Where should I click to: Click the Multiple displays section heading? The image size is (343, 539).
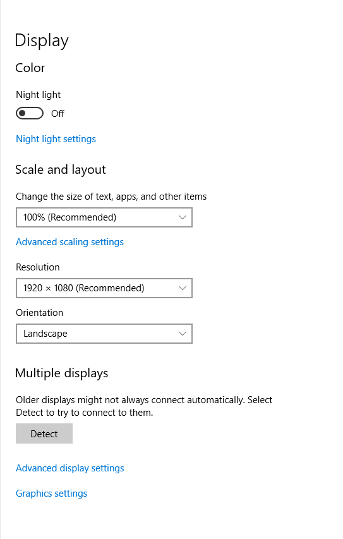[61, 373]
